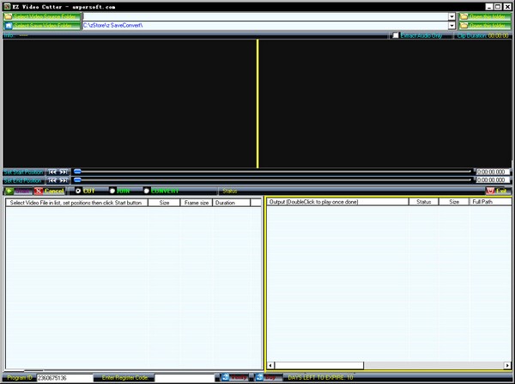
Task: Open the folder button on source row
Action: click(x=485, y=16)
